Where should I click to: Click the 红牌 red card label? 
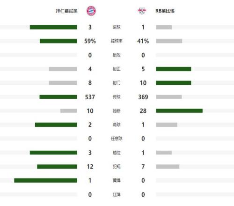[x=117, y=195]
